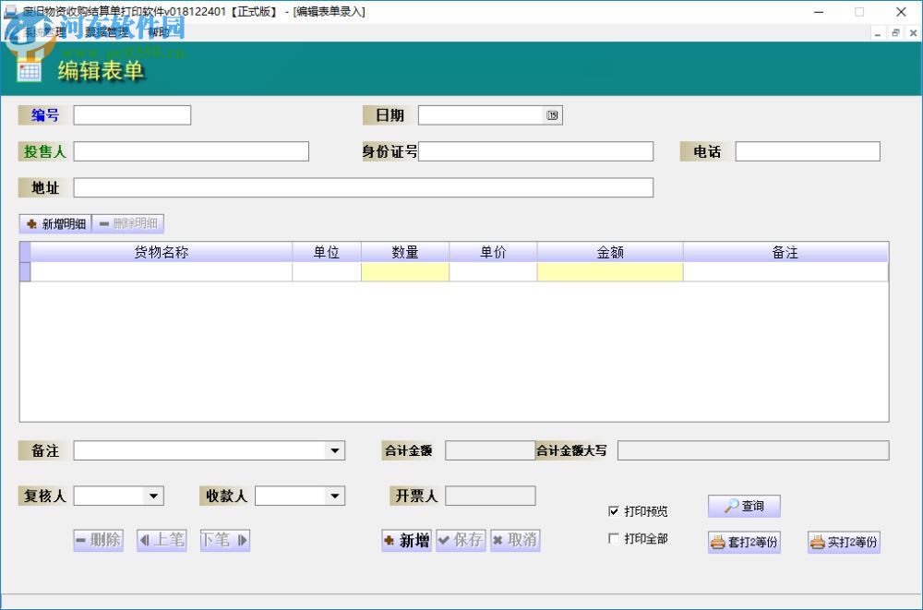Create a new form with 新增
The width and height of the screenshot is (923, 610).
[x=407, y=540]
